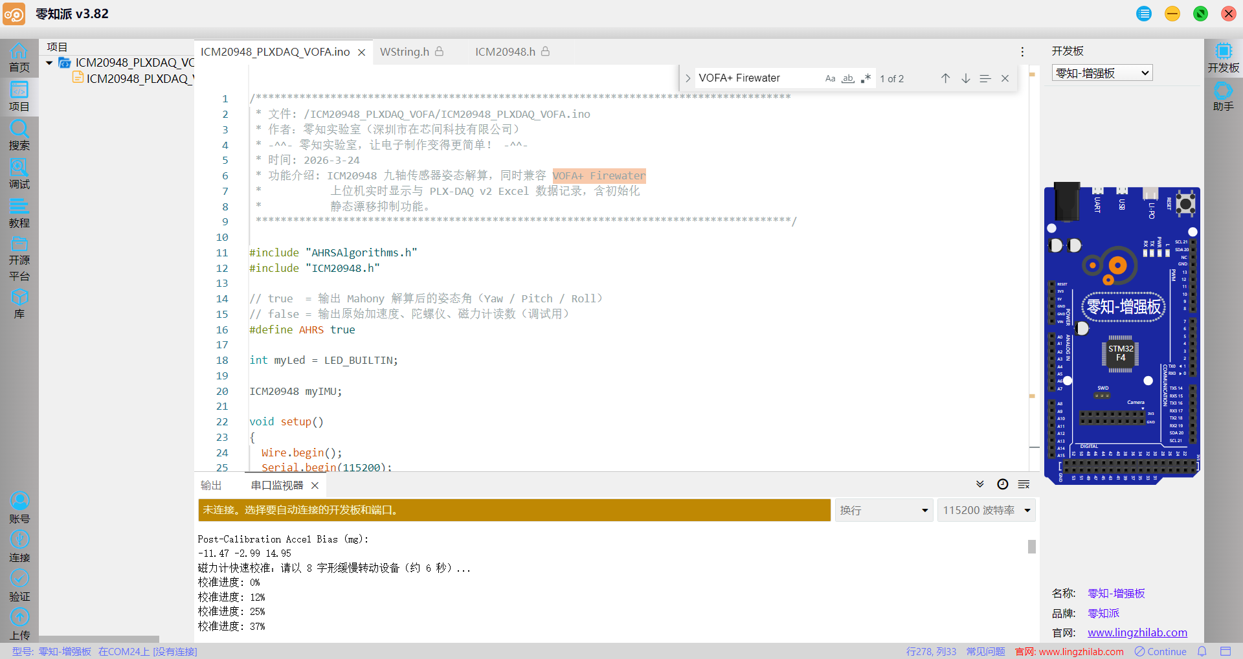
Task: Click the 连接 connect sidebar icon
Action: point(19,547)
